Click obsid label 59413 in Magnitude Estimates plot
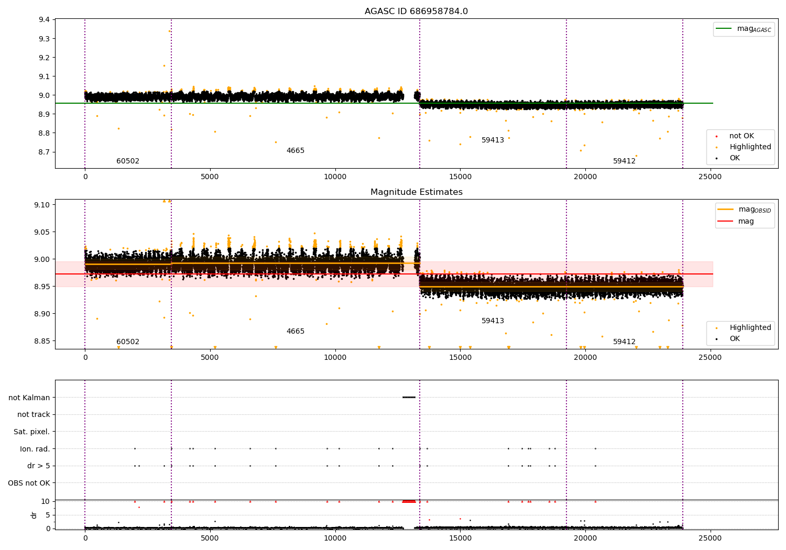This screenshot has width=786, height=550. (493, 321)
